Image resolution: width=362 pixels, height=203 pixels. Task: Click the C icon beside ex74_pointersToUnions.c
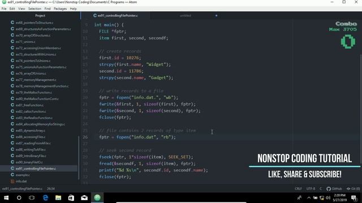click(12, 60)
